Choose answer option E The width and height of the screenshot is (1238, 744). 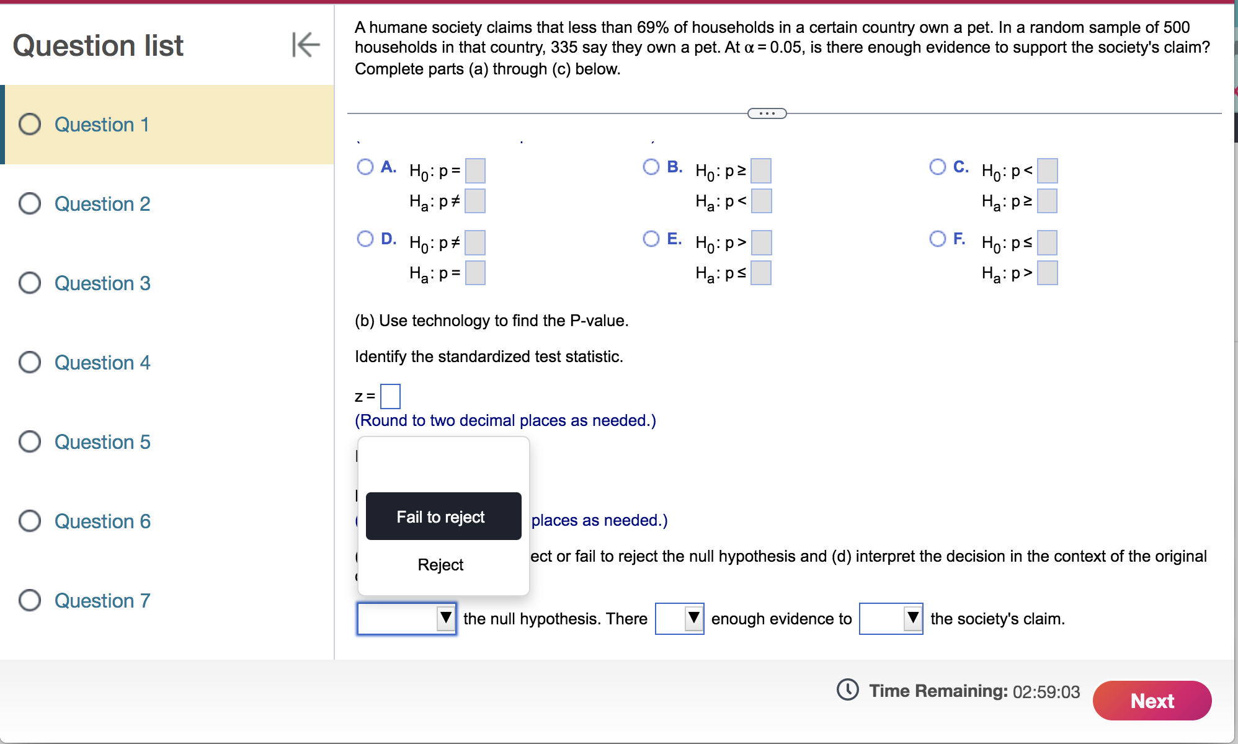pos(651,239)
